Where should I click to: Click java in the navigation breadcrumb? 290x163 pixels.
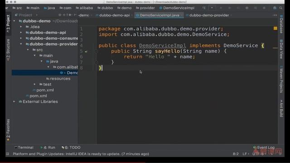point(49,8)
